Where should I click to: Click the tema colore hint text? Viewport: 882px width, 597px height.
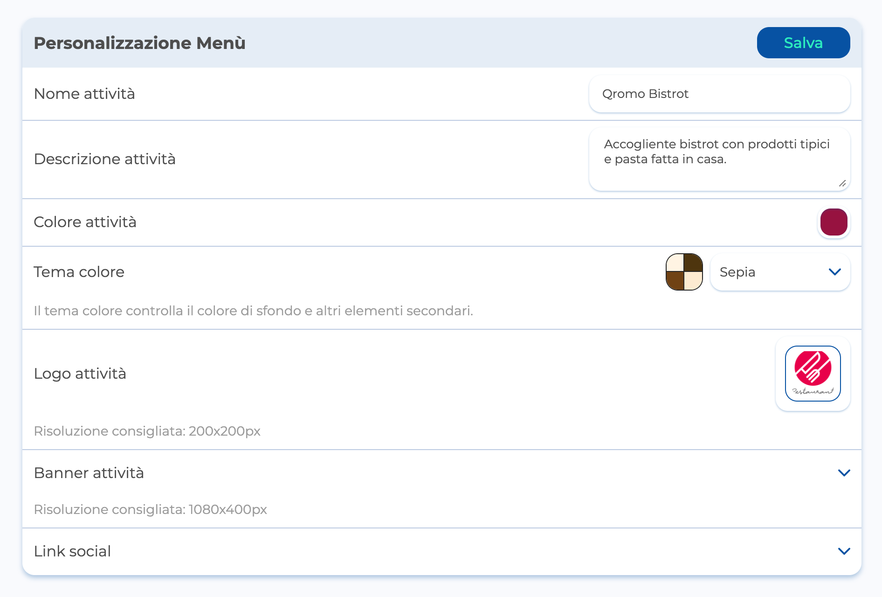[x=254, y=311]
